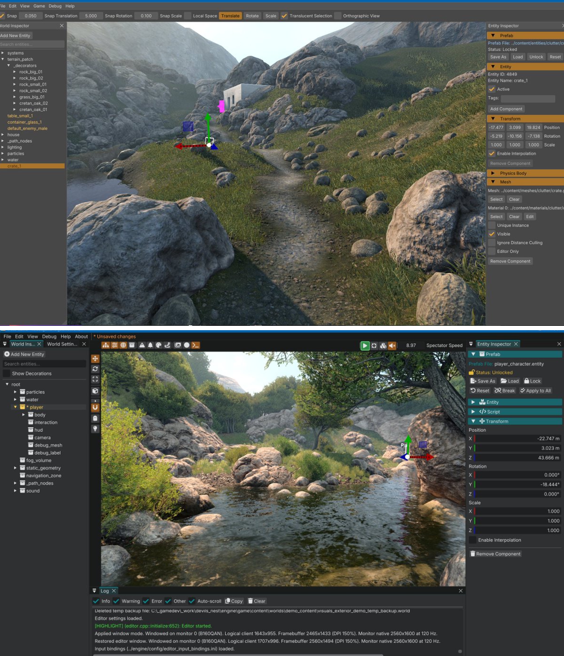Click the round sphere icon in lower toolbar
The width and height of the screenshot is (564, 656).
pos(187,345)
